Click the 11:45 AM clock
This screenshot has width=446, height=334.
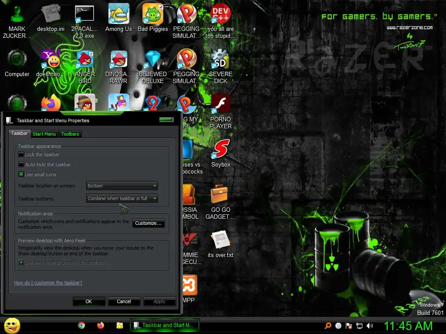(x=408, y=326)
